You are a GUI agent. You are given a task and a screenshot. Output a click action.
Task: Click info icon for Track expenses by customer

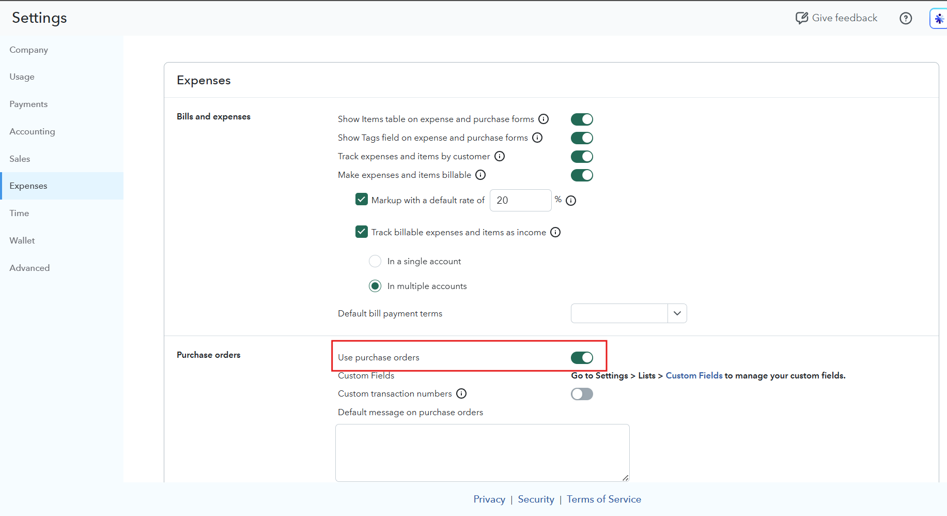click(x=500, y=156)
